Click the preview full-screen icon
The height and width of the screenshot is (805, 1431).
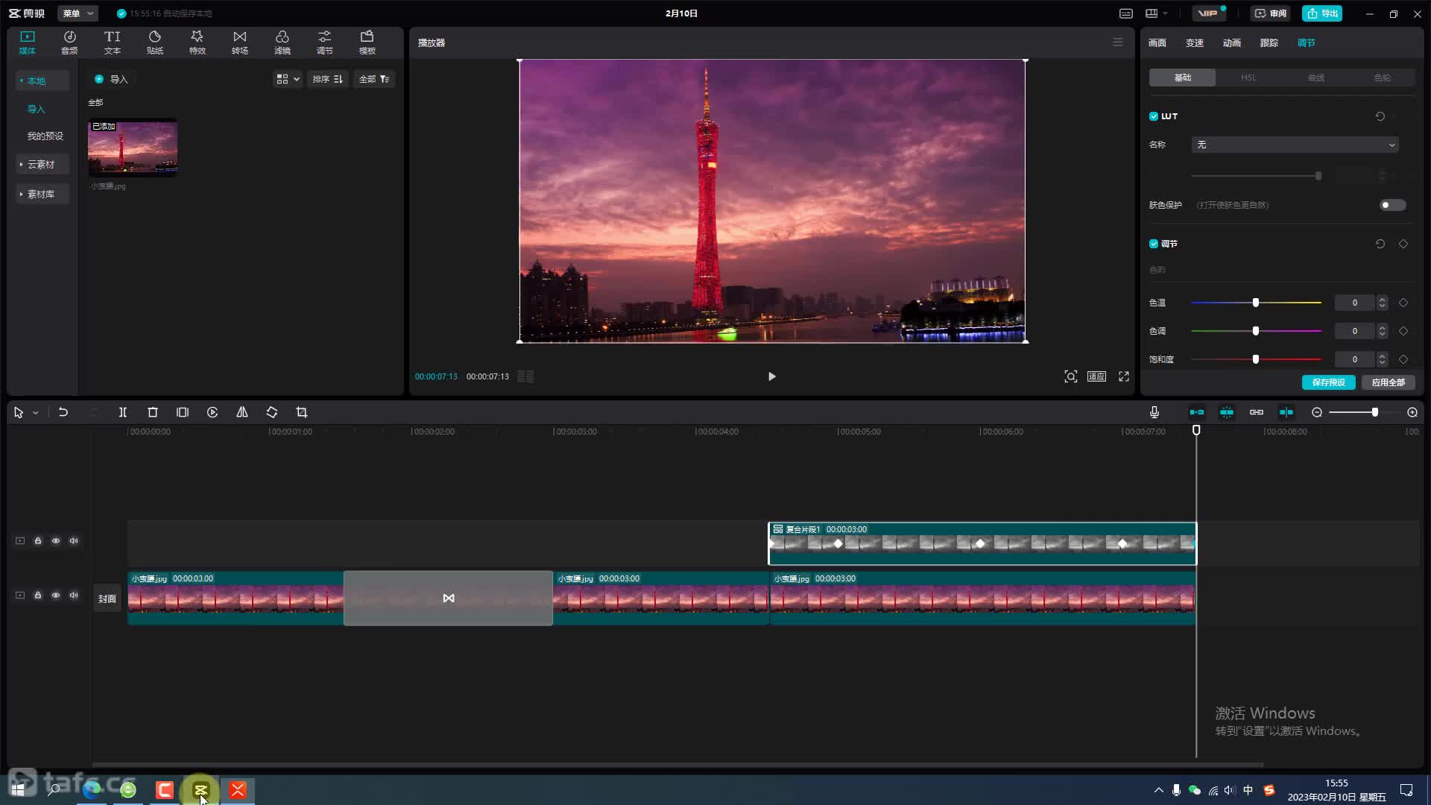[x=1124, y=376]
